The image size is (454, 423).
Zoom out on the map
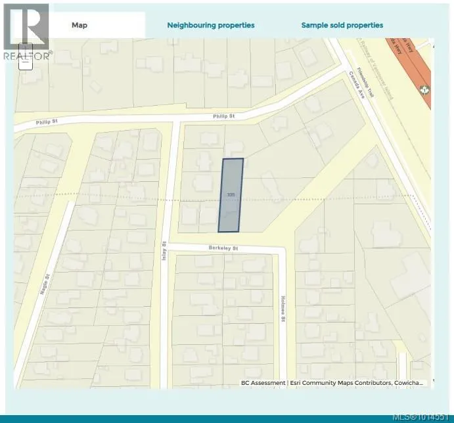coord(25,64)
